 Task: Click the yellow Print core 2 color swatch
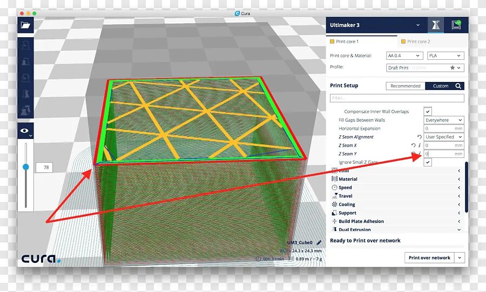(x=403, y=41)
